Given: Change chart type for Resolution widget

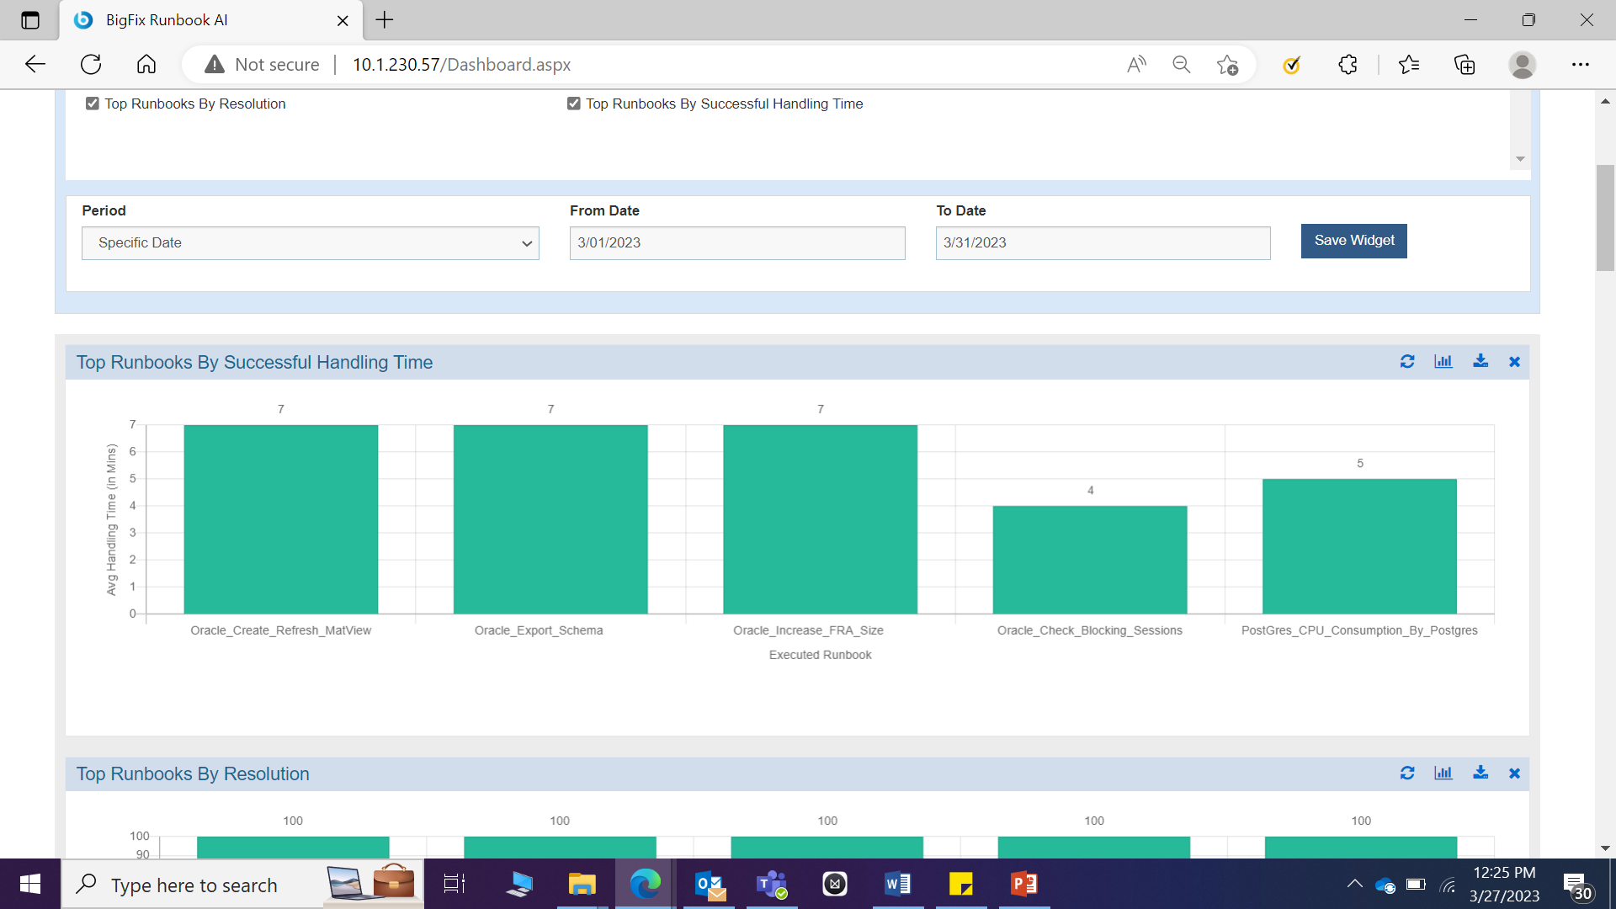Looking at the screenshot, I should coord(1443,773).
